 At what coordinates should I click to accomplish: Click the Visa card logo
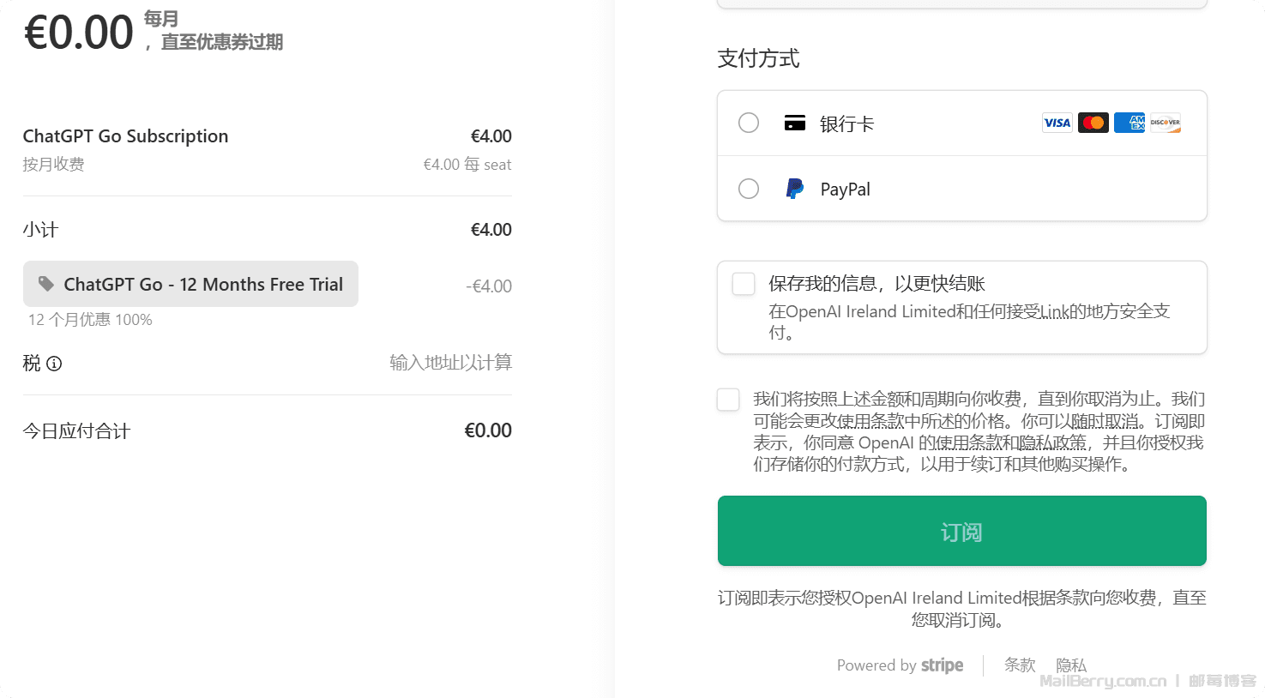[x=1057, y=123]
